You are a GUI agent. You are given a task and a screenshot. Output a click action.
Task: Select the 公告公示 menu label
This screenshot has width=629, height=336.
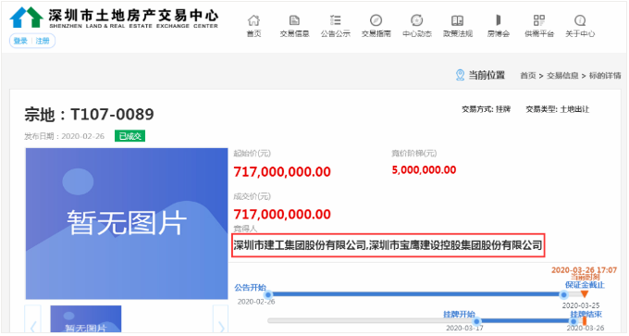(336, 33)
